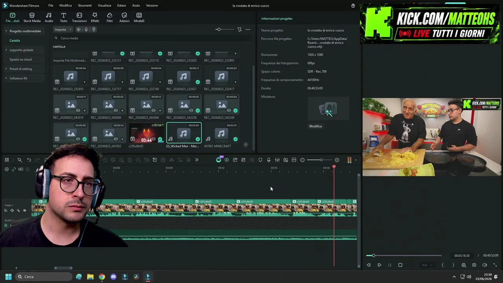The image size is (503, 283).
Task: Zoom out the timeline with minus icon
Action: point(302,160)
